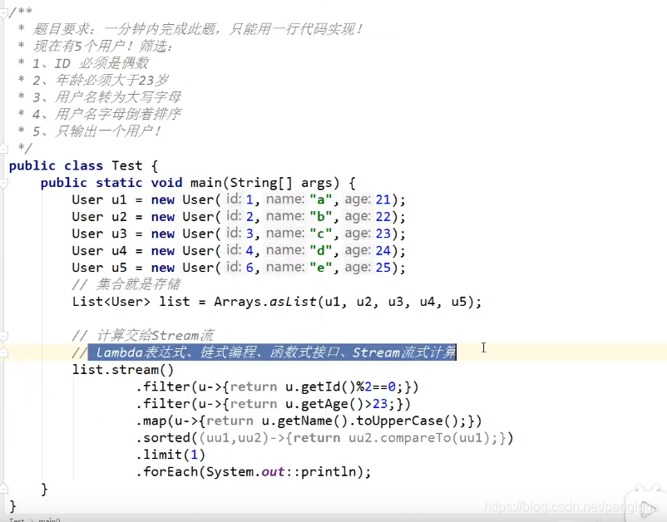Click 'compareTo' in sorted lambda
This screenshot has width=667, height=522.
pyautogui.click(x=416, y=438)
